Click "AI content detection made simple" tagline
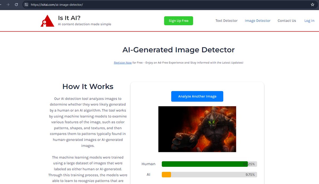This screenshot has width=319, height=184. pos(85,24)
